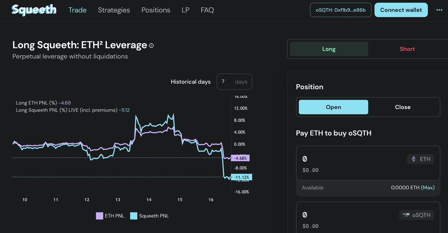Click the (Max) available ETH link
Screen dimensions: 448x233
pyautogui.click(x=428, y=188)
